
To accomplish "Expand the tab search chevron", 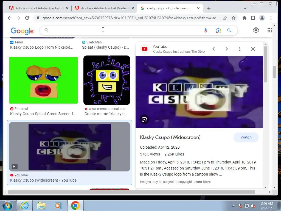I will click(x=245, y=8).
